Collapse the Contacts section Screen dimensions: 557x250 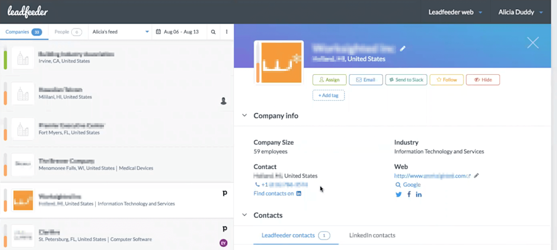[x=244, y=215]
